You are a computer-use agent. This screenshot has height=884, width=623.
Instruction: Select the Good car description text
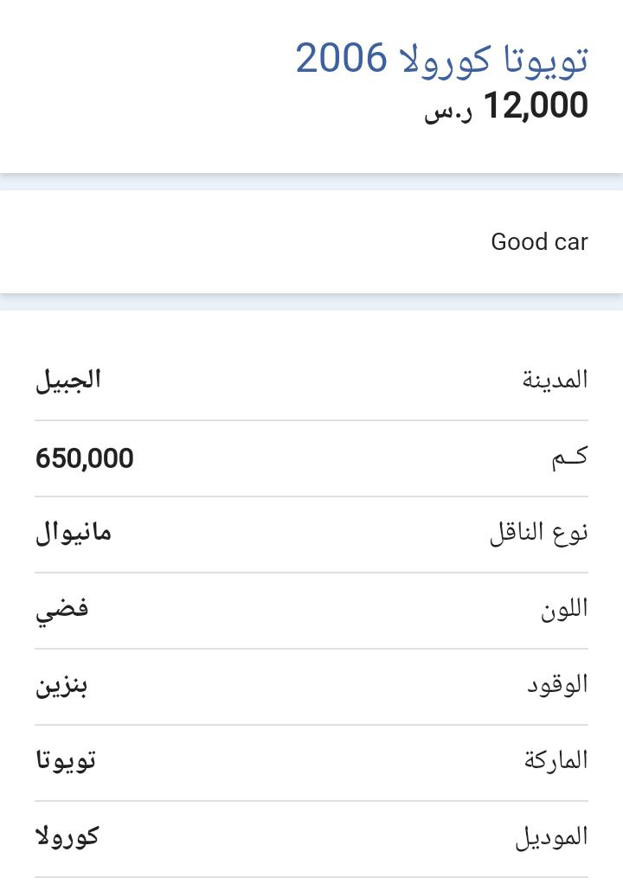point(540,242)
